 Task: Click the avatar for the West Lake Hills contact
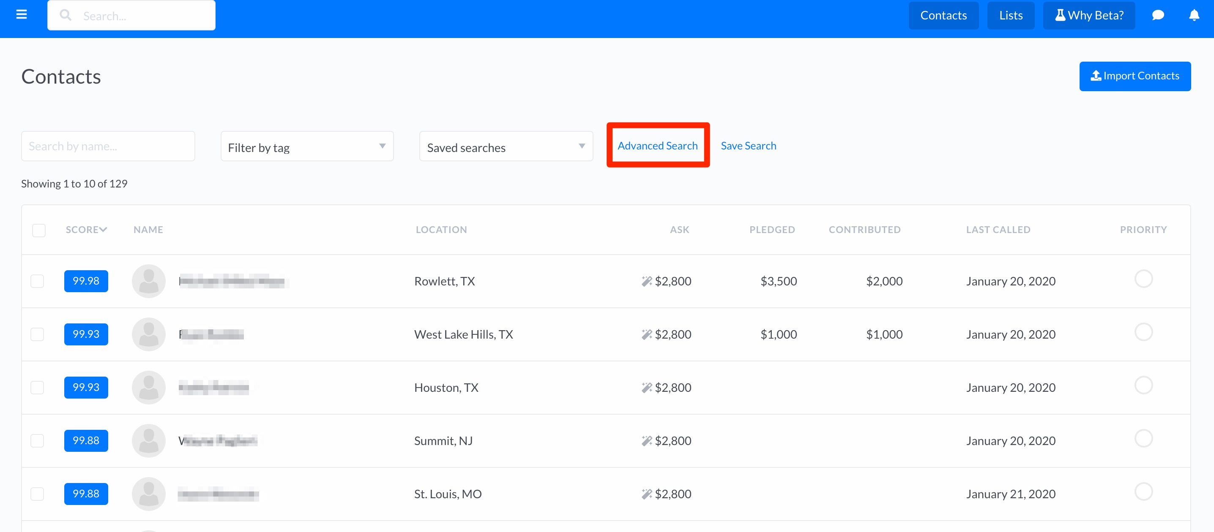(x=148, y=334)
